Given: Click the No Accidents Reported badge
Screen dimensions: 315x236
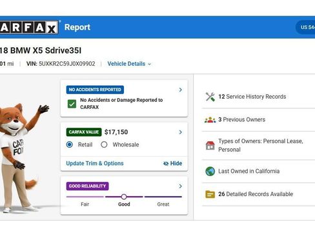Looking at the screenshot, I should (95, 90).
